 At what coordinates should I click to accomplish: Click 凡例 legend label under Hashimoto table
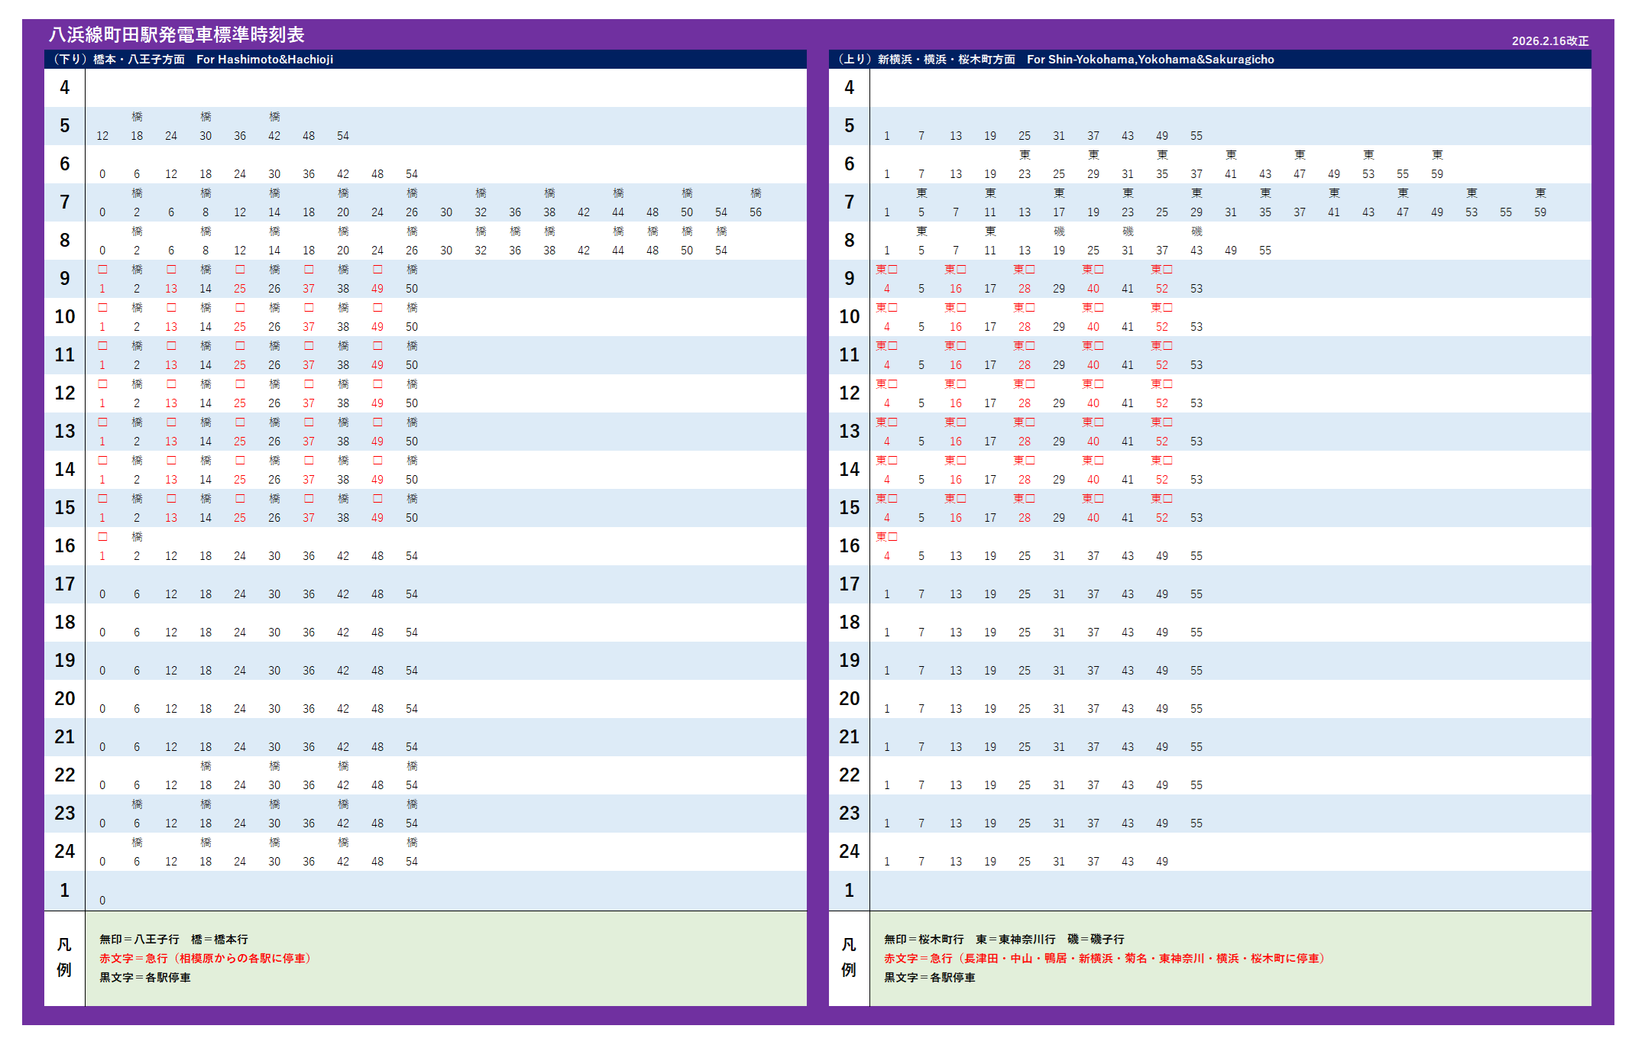coord(64,957)
